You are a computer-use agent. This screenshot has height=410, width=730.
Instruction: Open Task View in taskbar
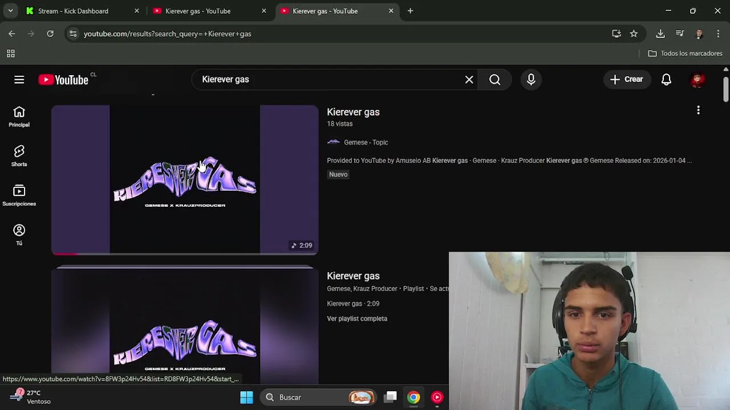[391, 397]
